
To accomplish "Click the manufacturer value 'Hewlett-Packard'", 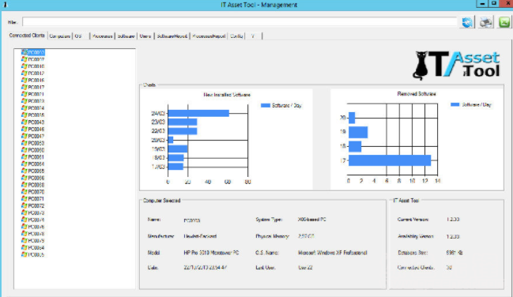I will tap(200, 236).
